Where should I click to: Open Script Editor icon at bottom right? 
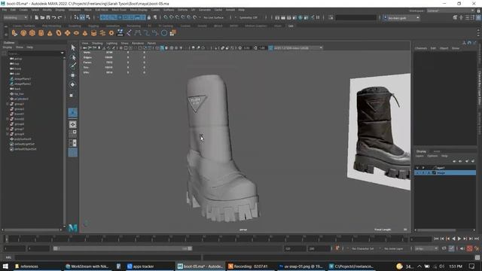tap(477, 257)
